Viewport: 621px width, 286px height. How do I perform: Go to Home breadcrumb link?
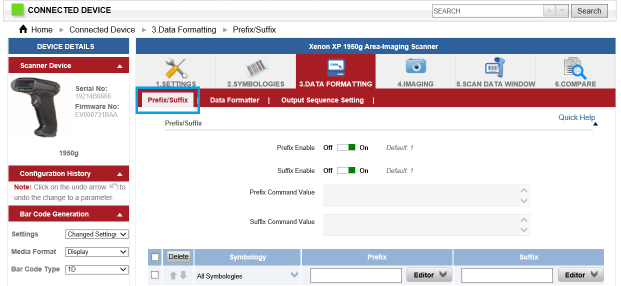point(42,29)
